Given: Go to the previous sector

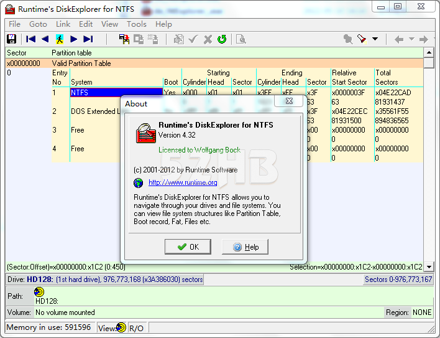Looking at the screenshot, I should tap(45, 39).
